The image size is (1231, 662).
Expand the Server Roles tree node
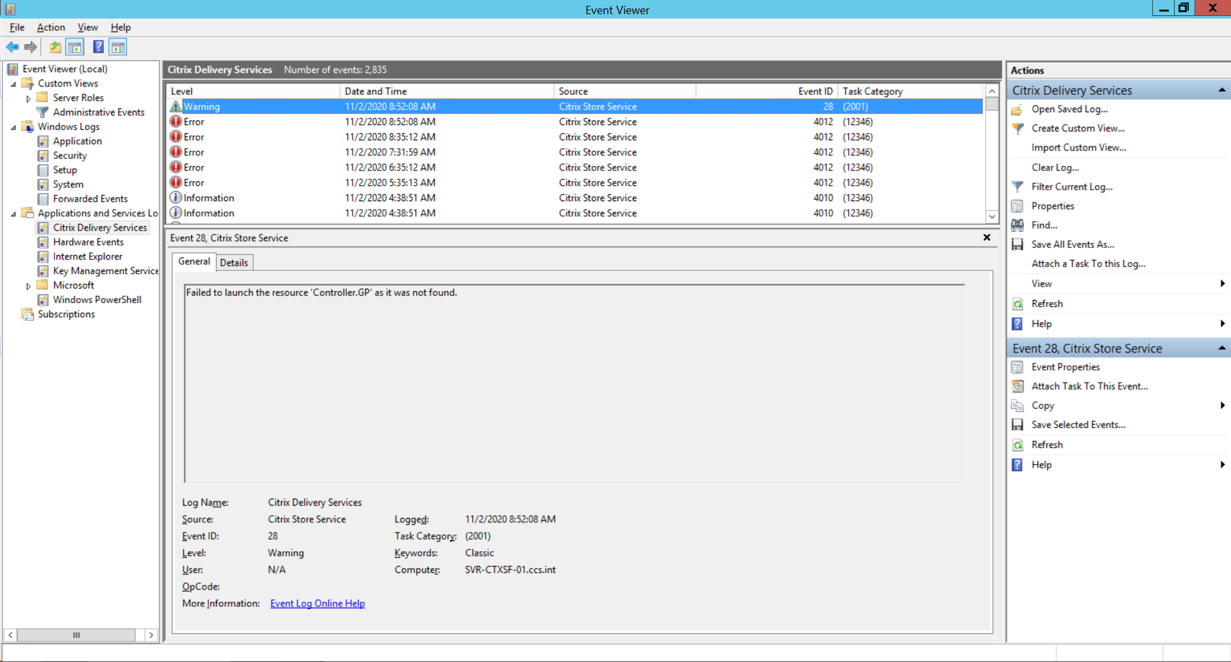pyautogui.click(x=28, y=99)
